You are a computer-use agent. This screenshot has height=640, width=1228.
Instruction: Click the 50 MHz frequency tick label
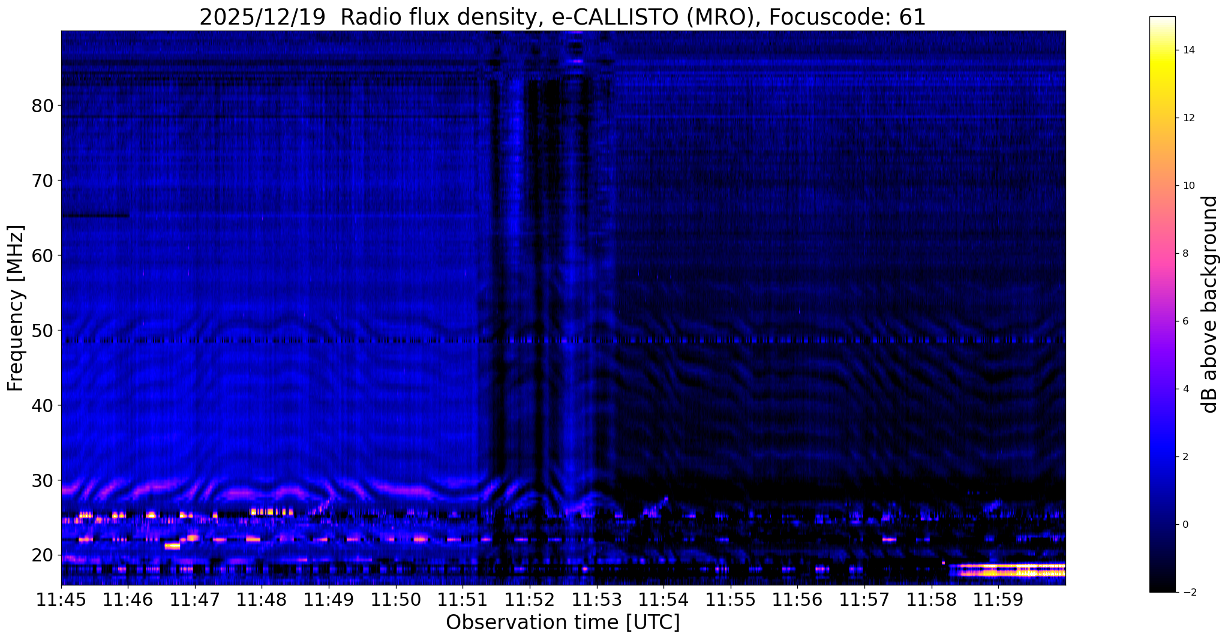[42, 330]
